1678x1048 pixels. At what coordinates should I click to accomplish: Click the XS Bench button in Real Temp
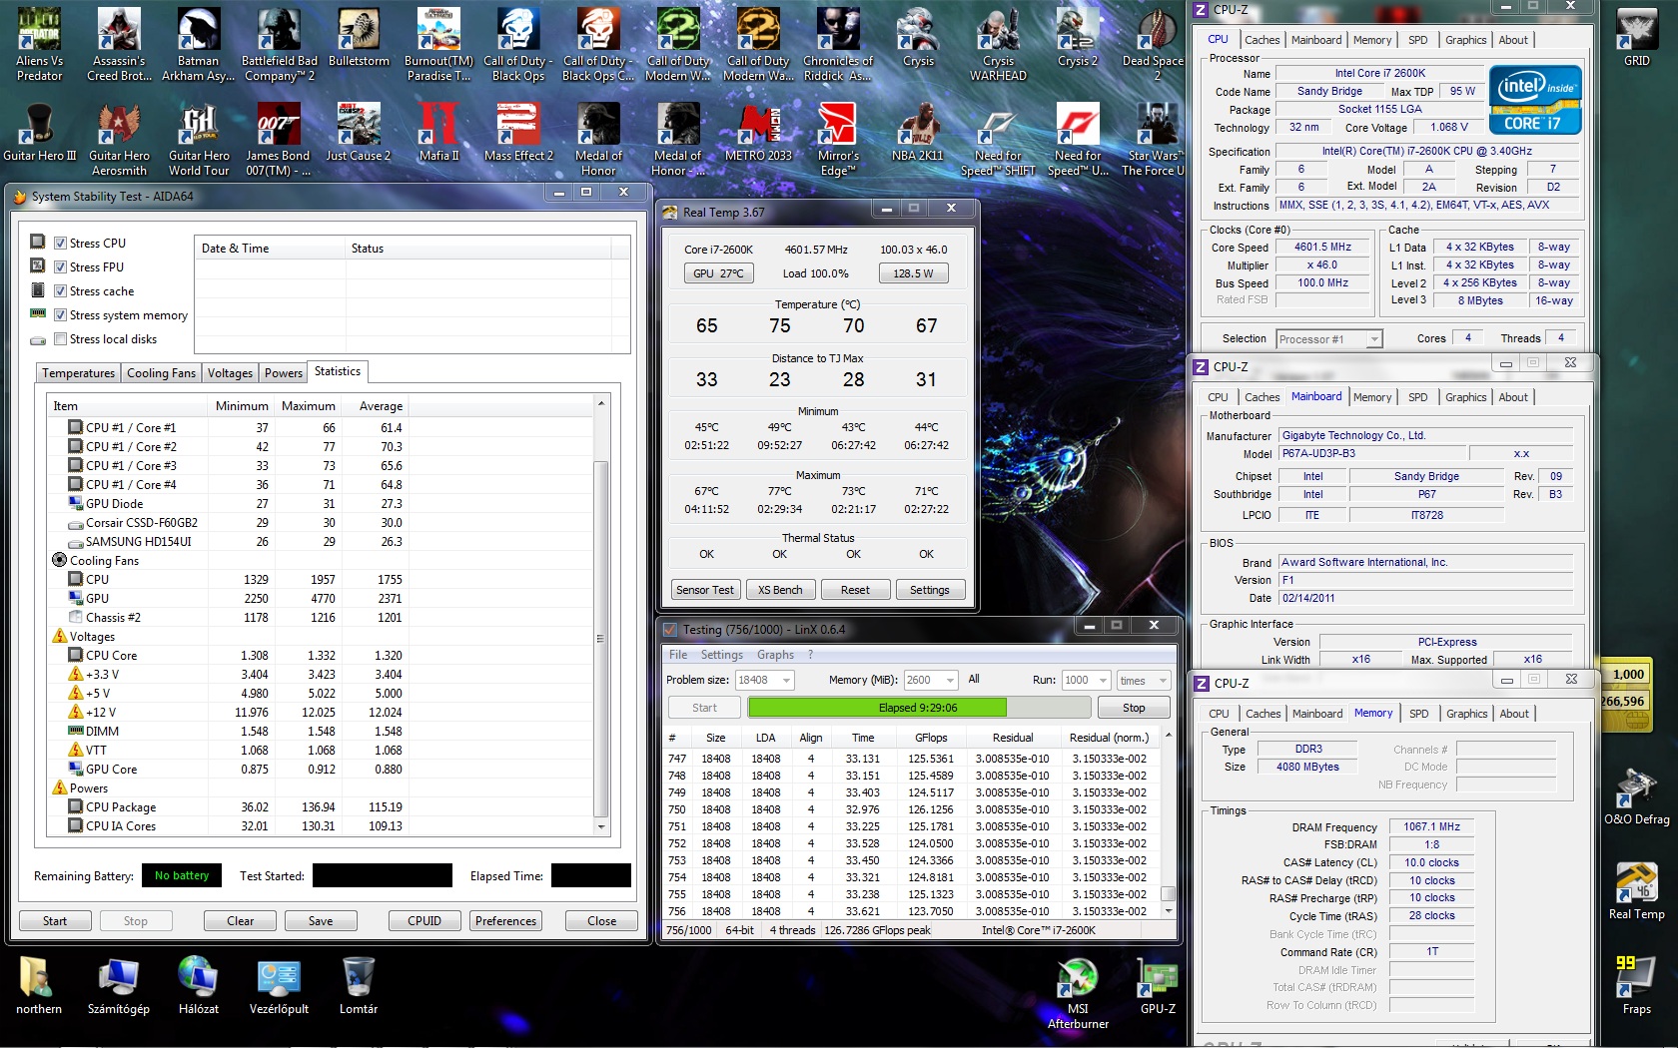[779, 590]
